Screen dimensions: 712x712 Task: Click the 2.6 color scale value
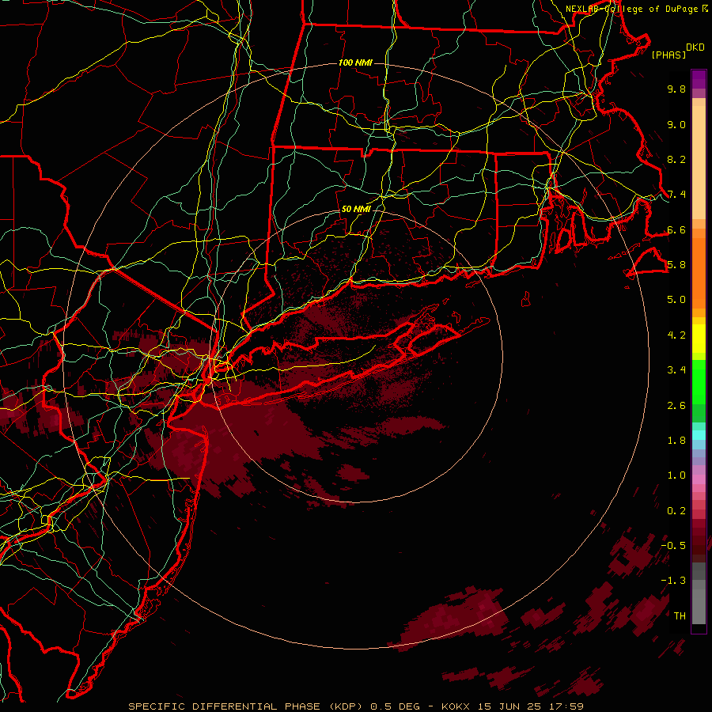(x=676, y=406)
